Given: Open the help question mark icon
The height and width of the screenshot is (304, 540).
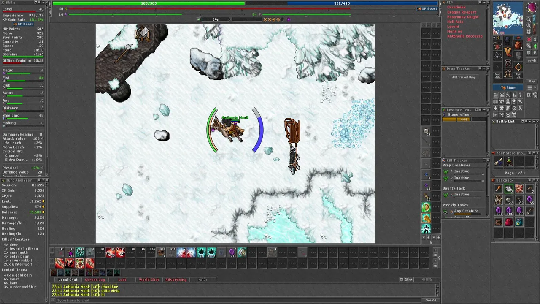Looking at the screenshot, I should click(520, 95).
